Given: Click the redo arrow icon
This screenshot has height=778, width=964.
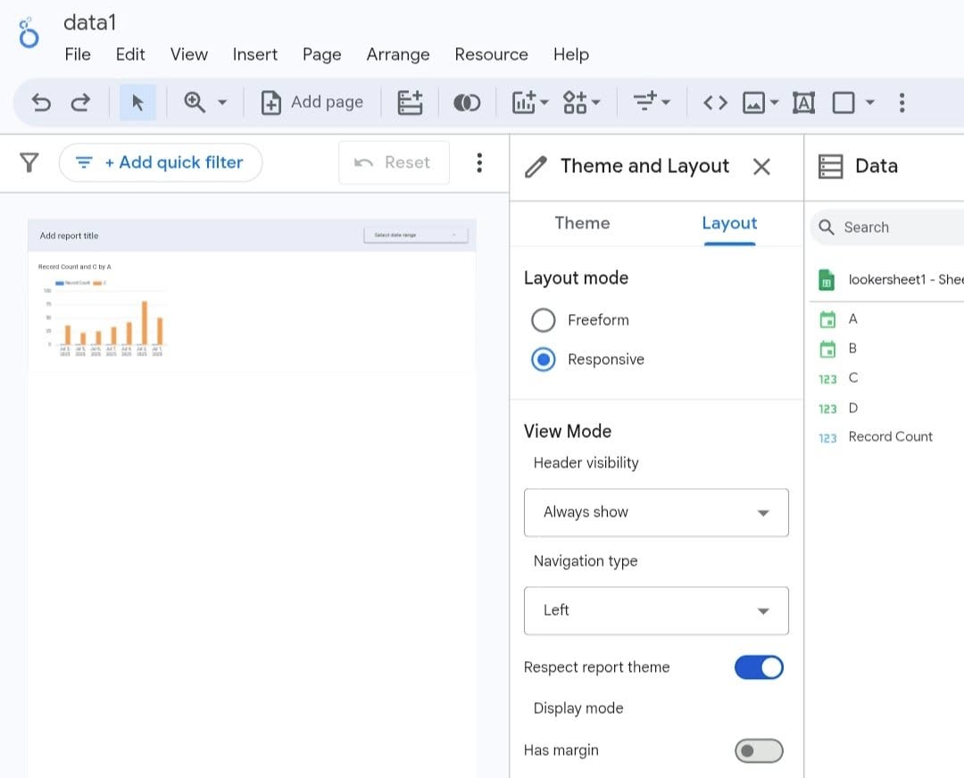Looking at the screenshot, I should click(80, 103).
